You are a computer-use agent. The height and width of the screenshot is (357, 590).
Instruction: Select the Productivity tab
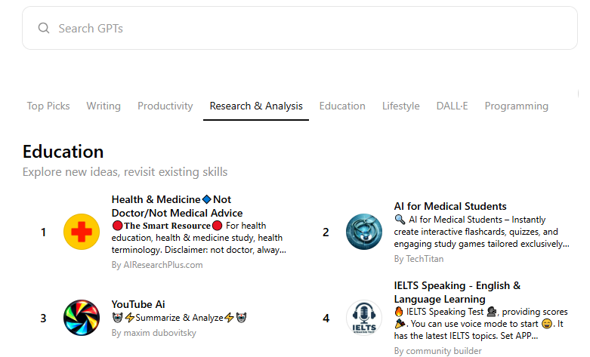[x=165, y=106]
